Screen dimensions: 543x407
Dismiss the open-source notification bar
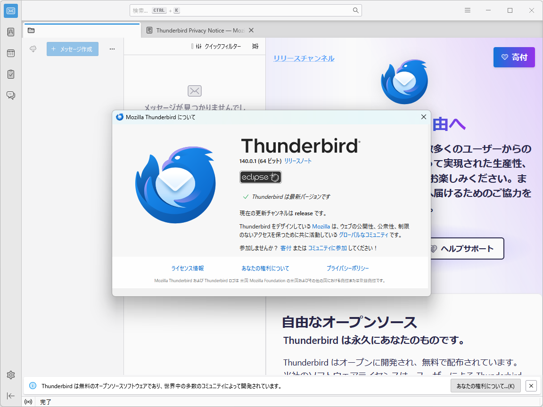click(531, 385)
